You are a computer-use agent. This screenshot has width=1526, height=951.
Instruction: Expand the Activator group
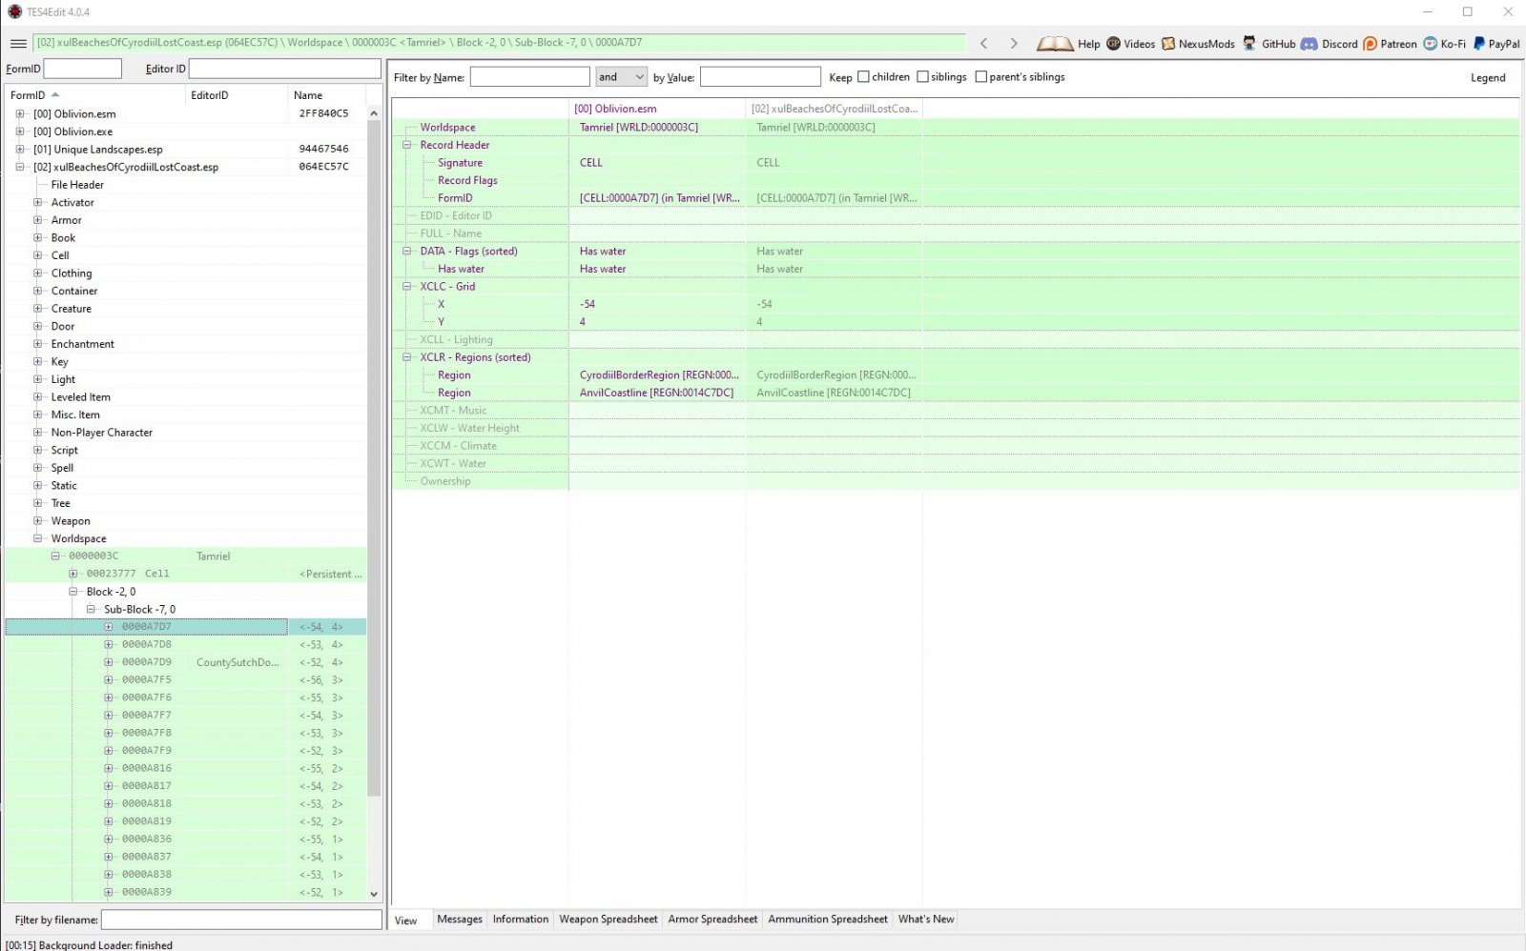pos(38,202)
